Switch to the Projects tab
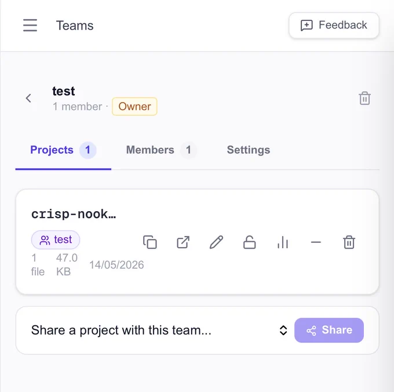The height and width of the screenshot is (392, 394). 63,150
